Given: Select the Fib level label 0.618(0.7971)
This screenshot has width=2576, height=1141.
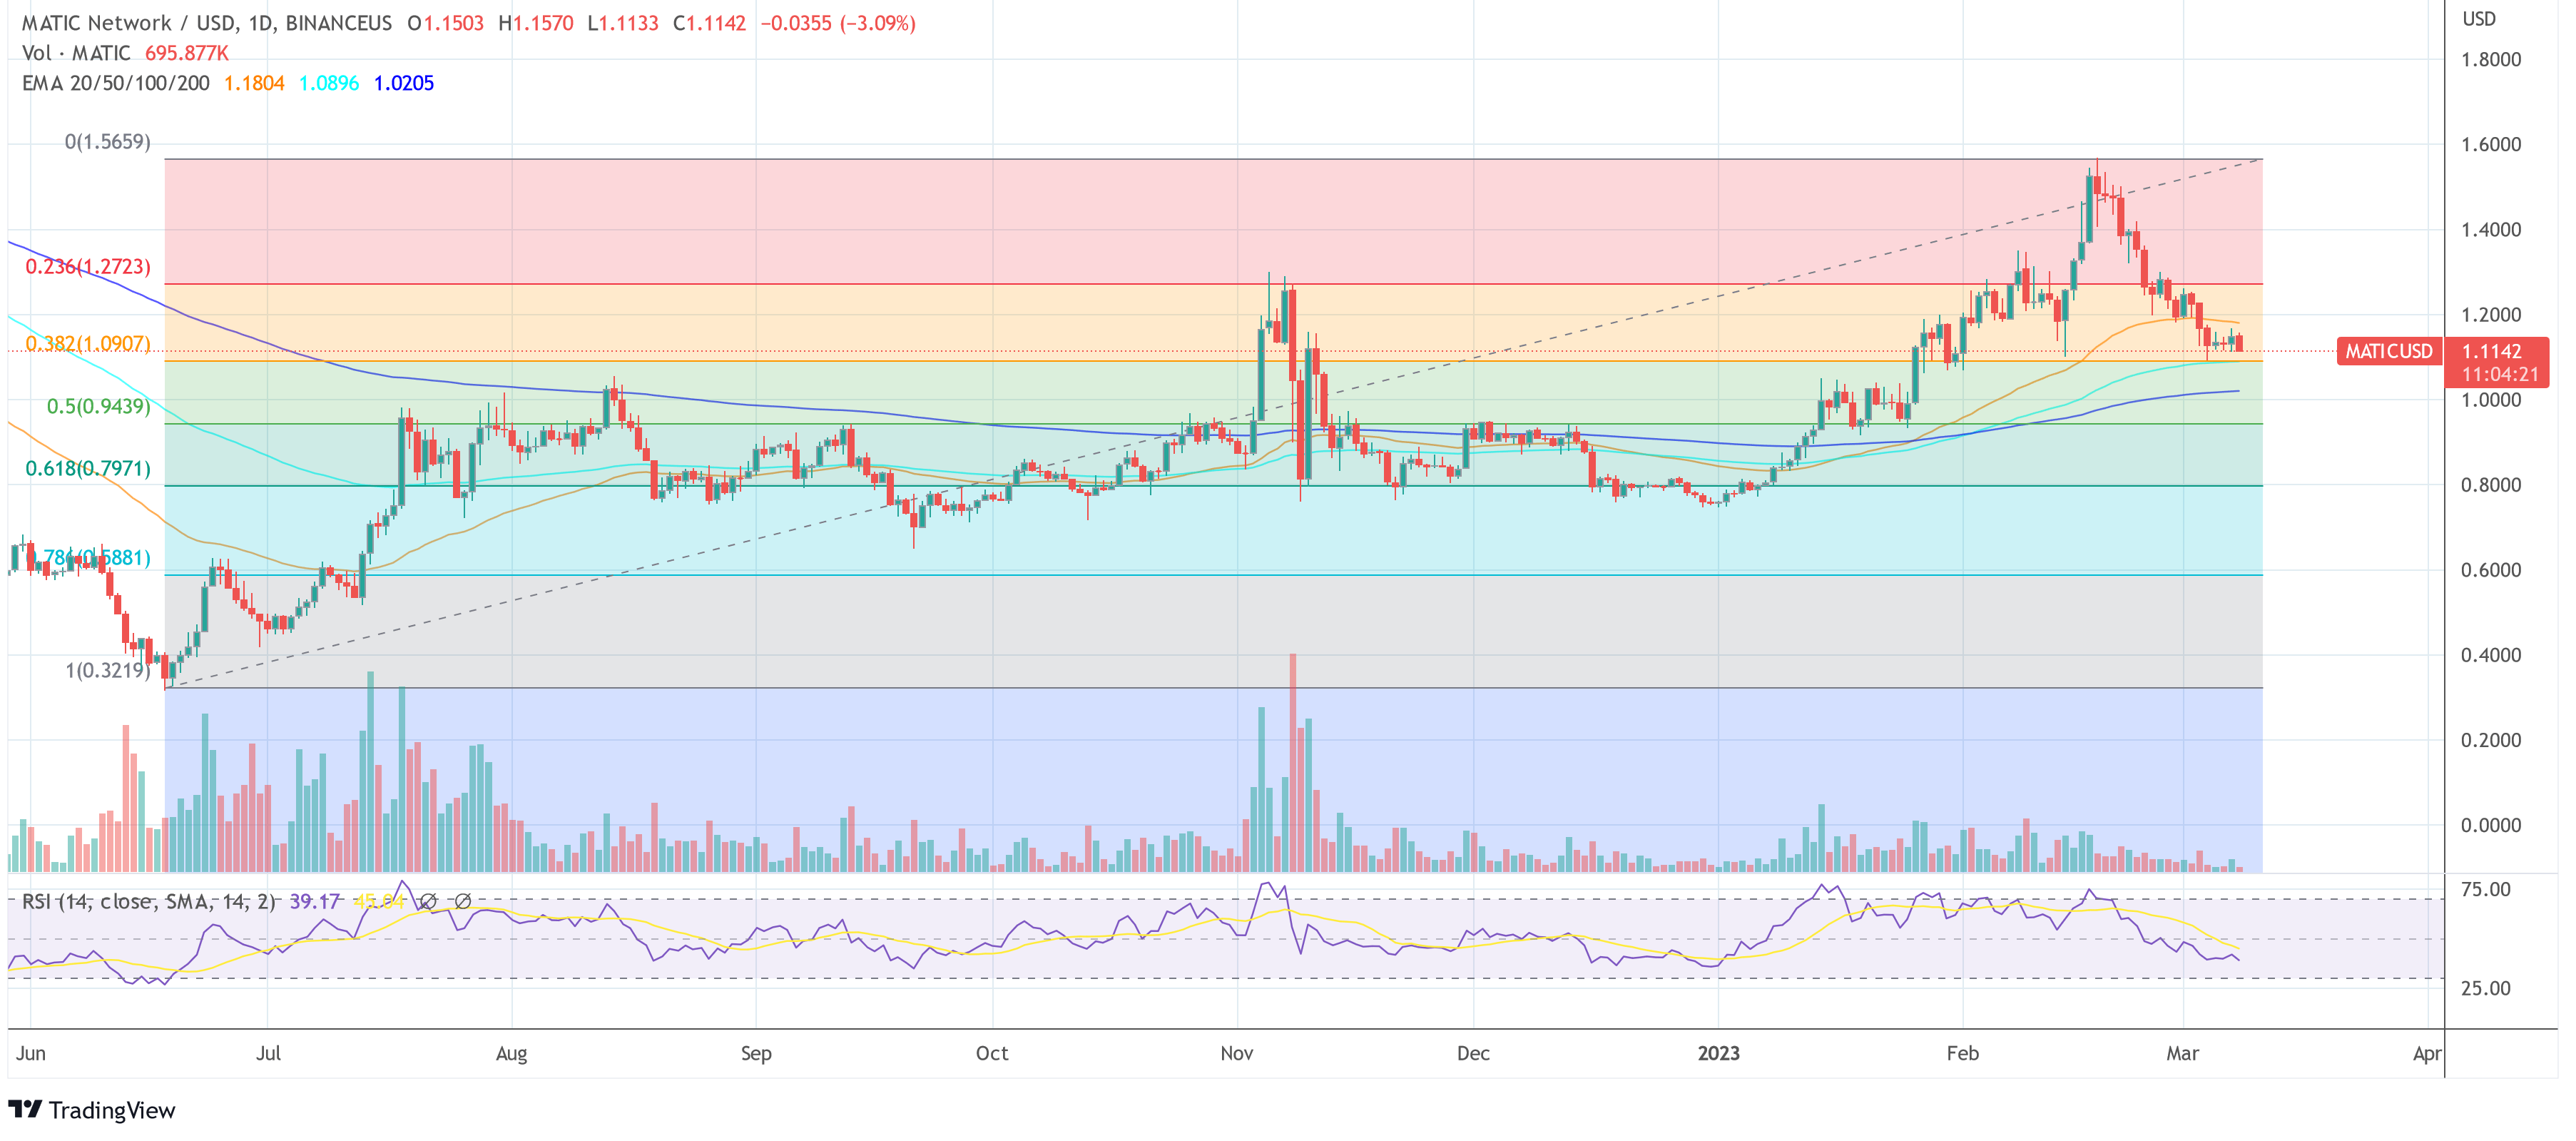Looking at the screenshot, I should point(88,468).
